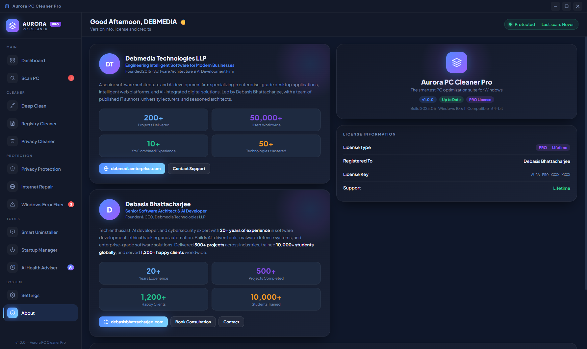Open the Dashboard menu item
Image resolution: width=587 pixels, height=349 pixels.
point(41,61)
